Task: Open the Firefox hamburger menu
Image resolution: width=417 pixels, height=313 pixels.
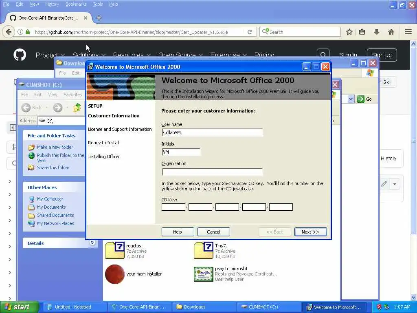Action: [408, 32]
